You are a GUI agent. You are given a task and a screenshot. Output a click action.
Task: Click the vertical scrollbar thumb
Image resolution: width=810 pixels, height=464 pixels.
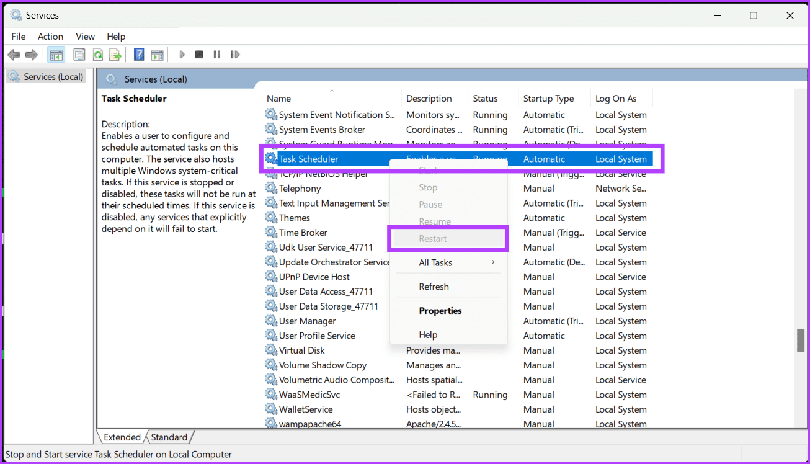click(x=799, y=340)
